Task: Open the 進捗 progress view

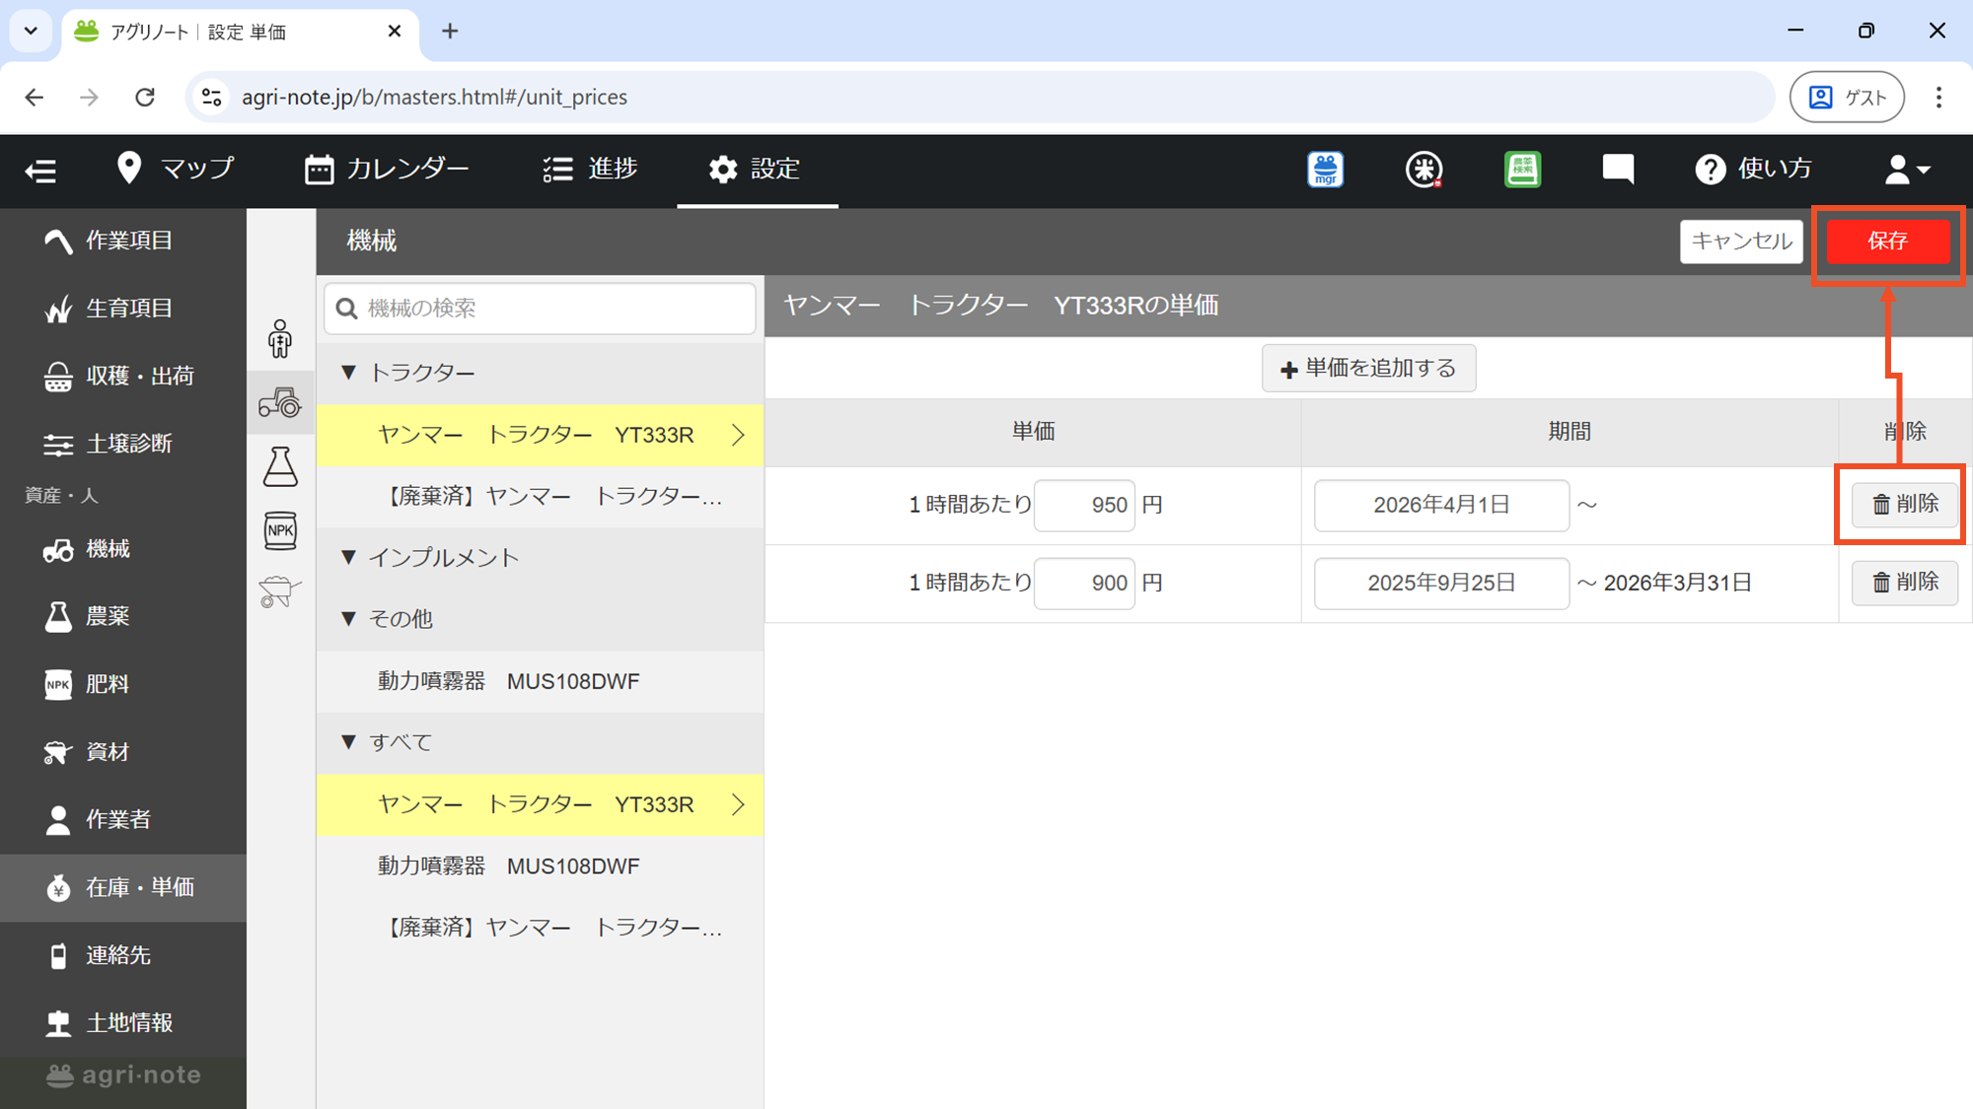Action: 590,169
